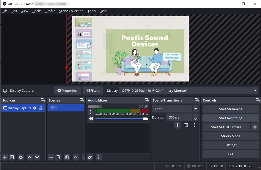Remove the selected source with trash icon
The image size is (261, 170).
(x=12, y=157)
